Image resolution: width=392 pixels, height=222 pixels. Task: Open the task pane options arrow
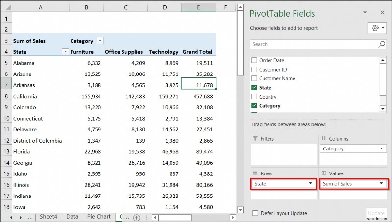click(x=365, y=13)
